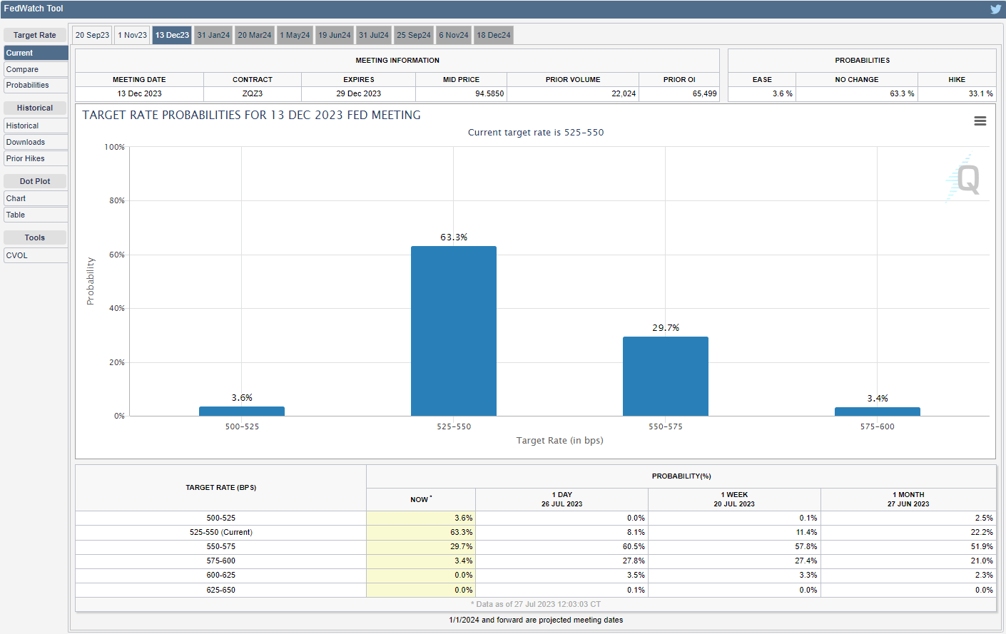Click the 29 Dec 2023 expiry cell

(359, 93)
